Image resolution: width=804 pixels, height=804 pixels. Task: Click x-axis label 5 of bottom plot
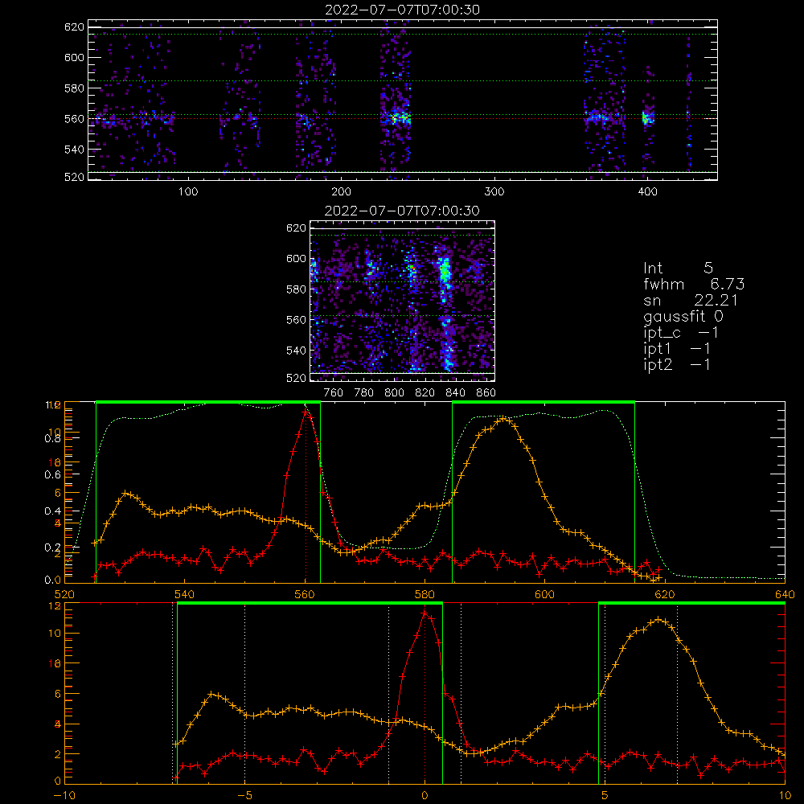[605, 795]
